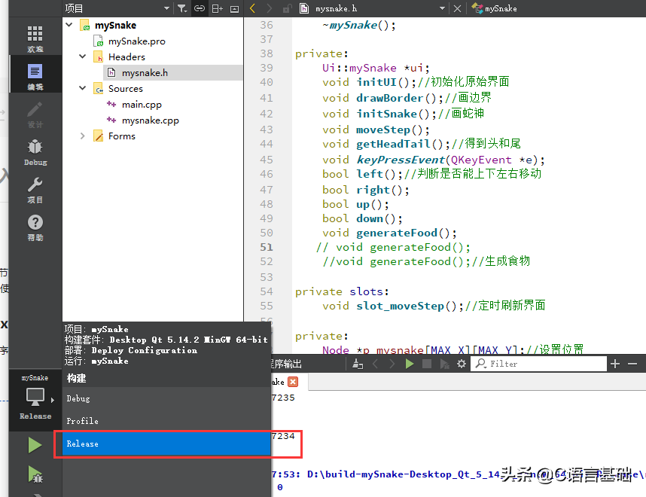Screen dimensions: 646x497
Task: Close the application output tab
Action: [x=293, y=382]
